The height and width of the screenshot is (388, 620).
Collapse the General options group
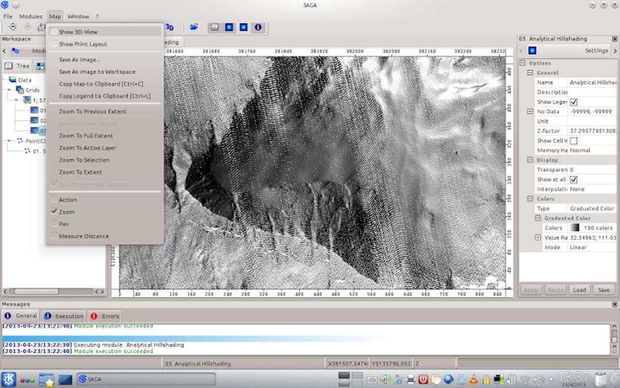click(530, 73)
